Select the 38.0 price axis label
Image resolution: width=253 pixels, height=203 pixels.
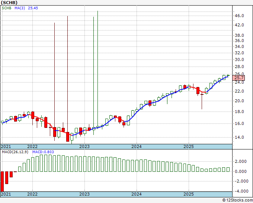pyautogui.click(x=239, y=35)
